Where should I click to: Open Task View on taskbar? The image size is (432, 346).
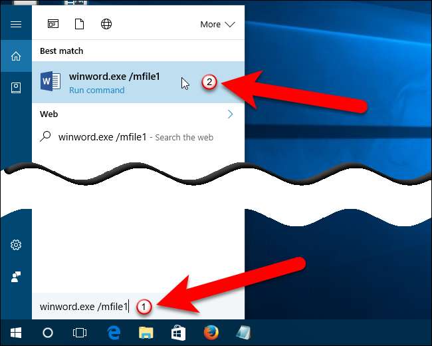(80, 333)
